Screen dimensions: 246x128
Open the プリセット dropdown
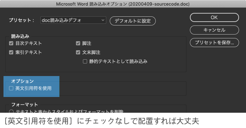click(73, 20)
